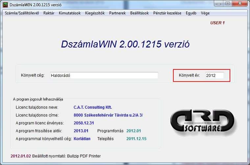Open the Partnerek menu
Image resolution: width=250 pixels, height=165 pixels.
pyautogui.click(x=117, y=13)
